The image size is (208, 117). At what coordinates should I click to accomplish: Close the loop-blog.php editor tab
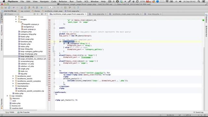[161, 14]
